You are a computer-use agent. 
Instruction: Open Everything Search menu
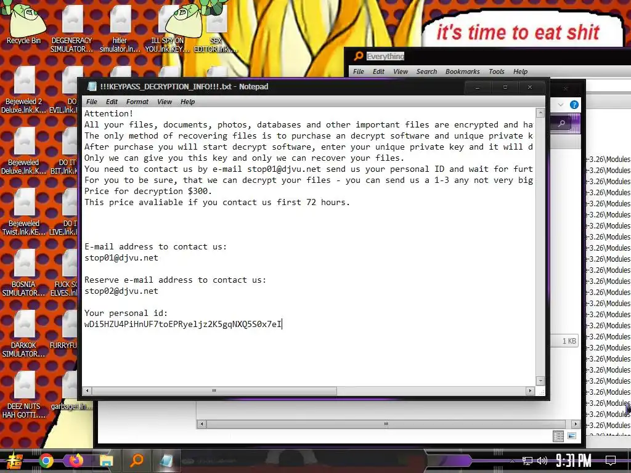pos(426,71)
